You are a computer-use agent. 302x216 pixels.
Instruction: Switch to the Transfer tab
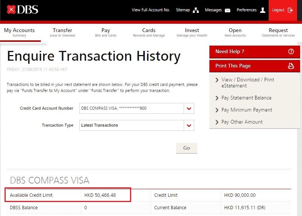click(x=62, y=32)
